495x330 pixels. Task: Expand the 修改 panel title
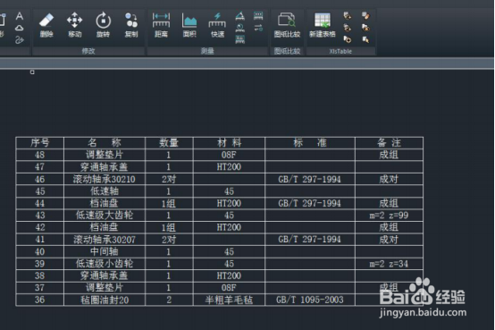coord(88,51)
